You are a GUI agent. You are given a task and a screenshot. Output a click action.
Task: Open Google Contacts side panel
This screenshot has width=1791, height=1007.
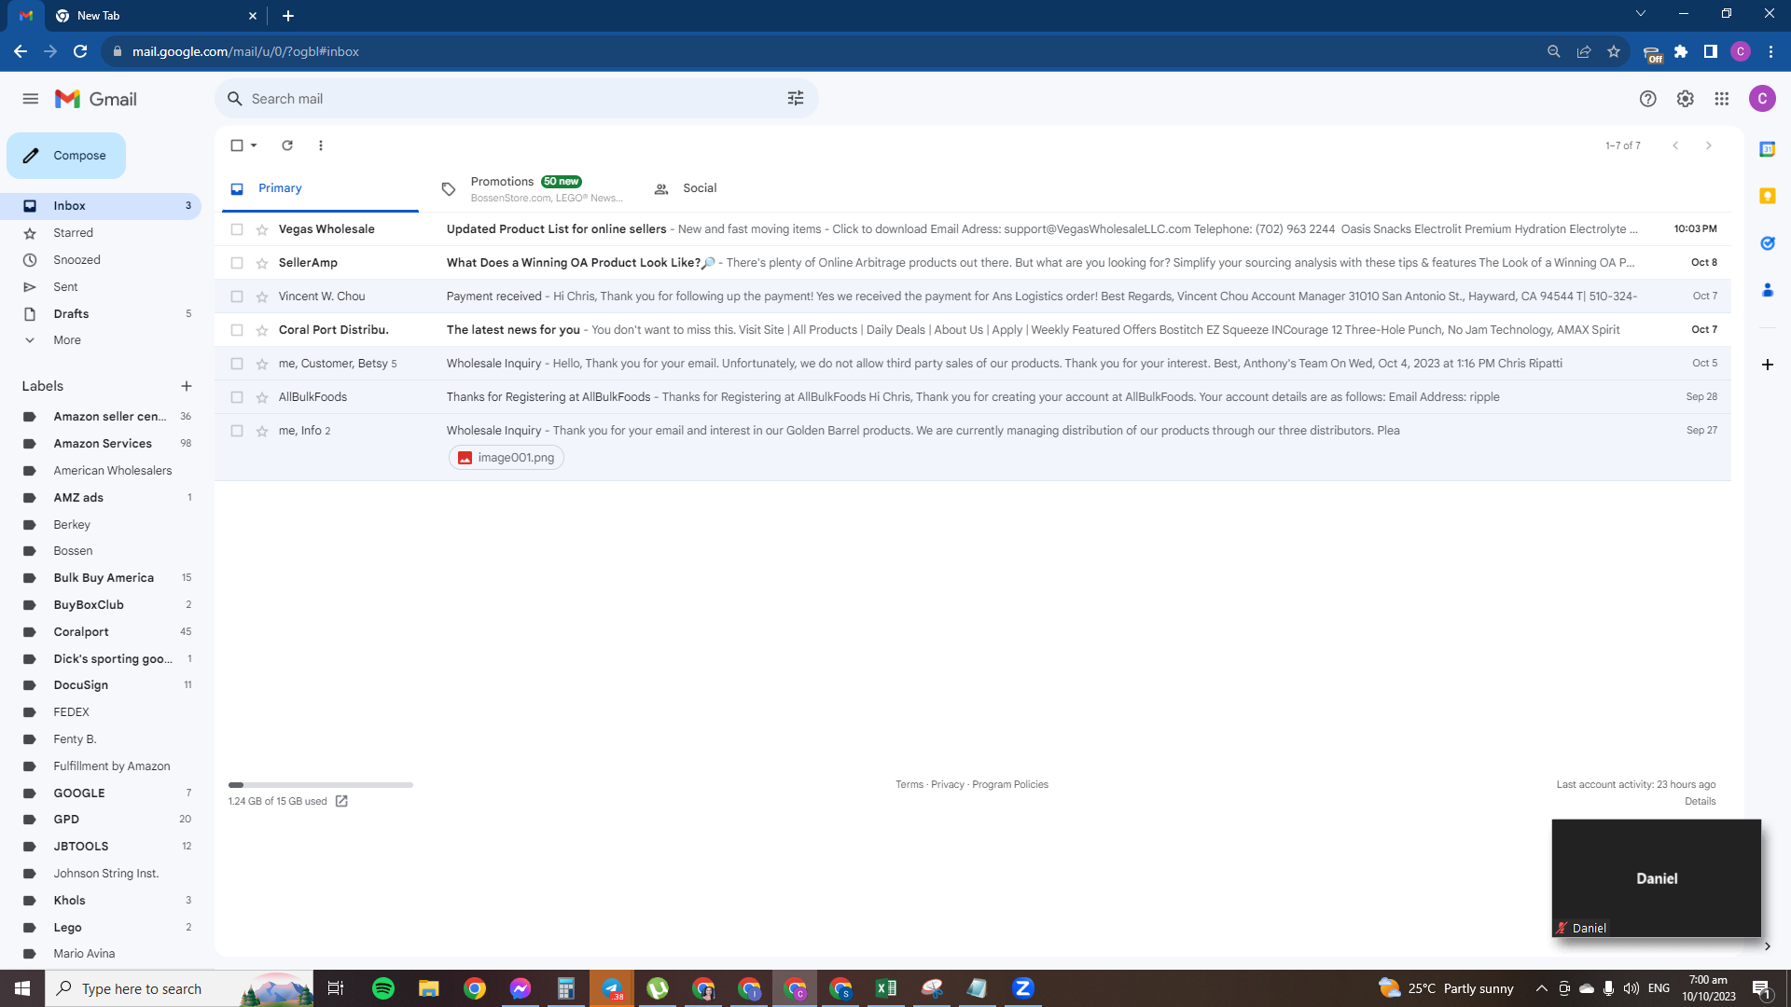tap(1768, 290)
